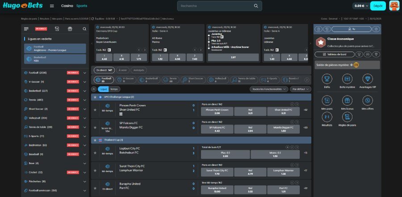
Task: Expand the Football sidebar category
Action: point(84,73)
